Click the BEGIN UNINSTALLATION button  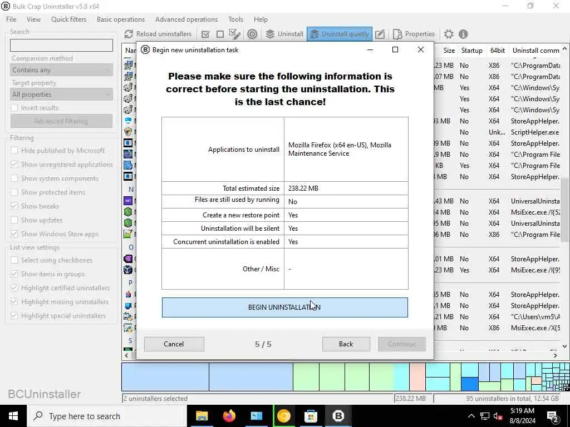[x=284, y=307]
